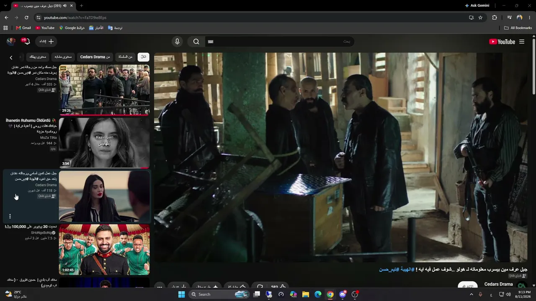The image size is (536, 301).
Task: Select the 'الكل' filter chip
Action: point(143,57)
